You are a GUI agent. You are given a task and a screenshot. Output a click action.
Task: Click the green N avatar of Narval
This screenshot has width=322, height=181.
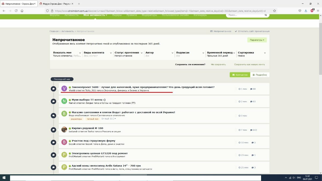point(64,101)
